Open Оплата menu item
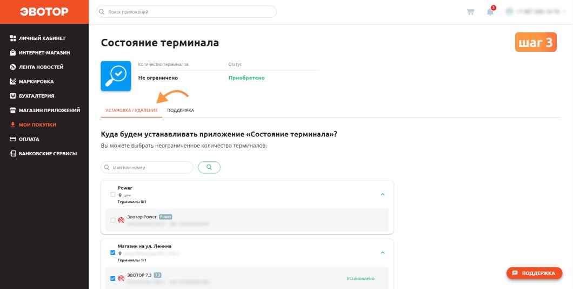Screen dimensions: 573x289 click(x=29, y=139)
